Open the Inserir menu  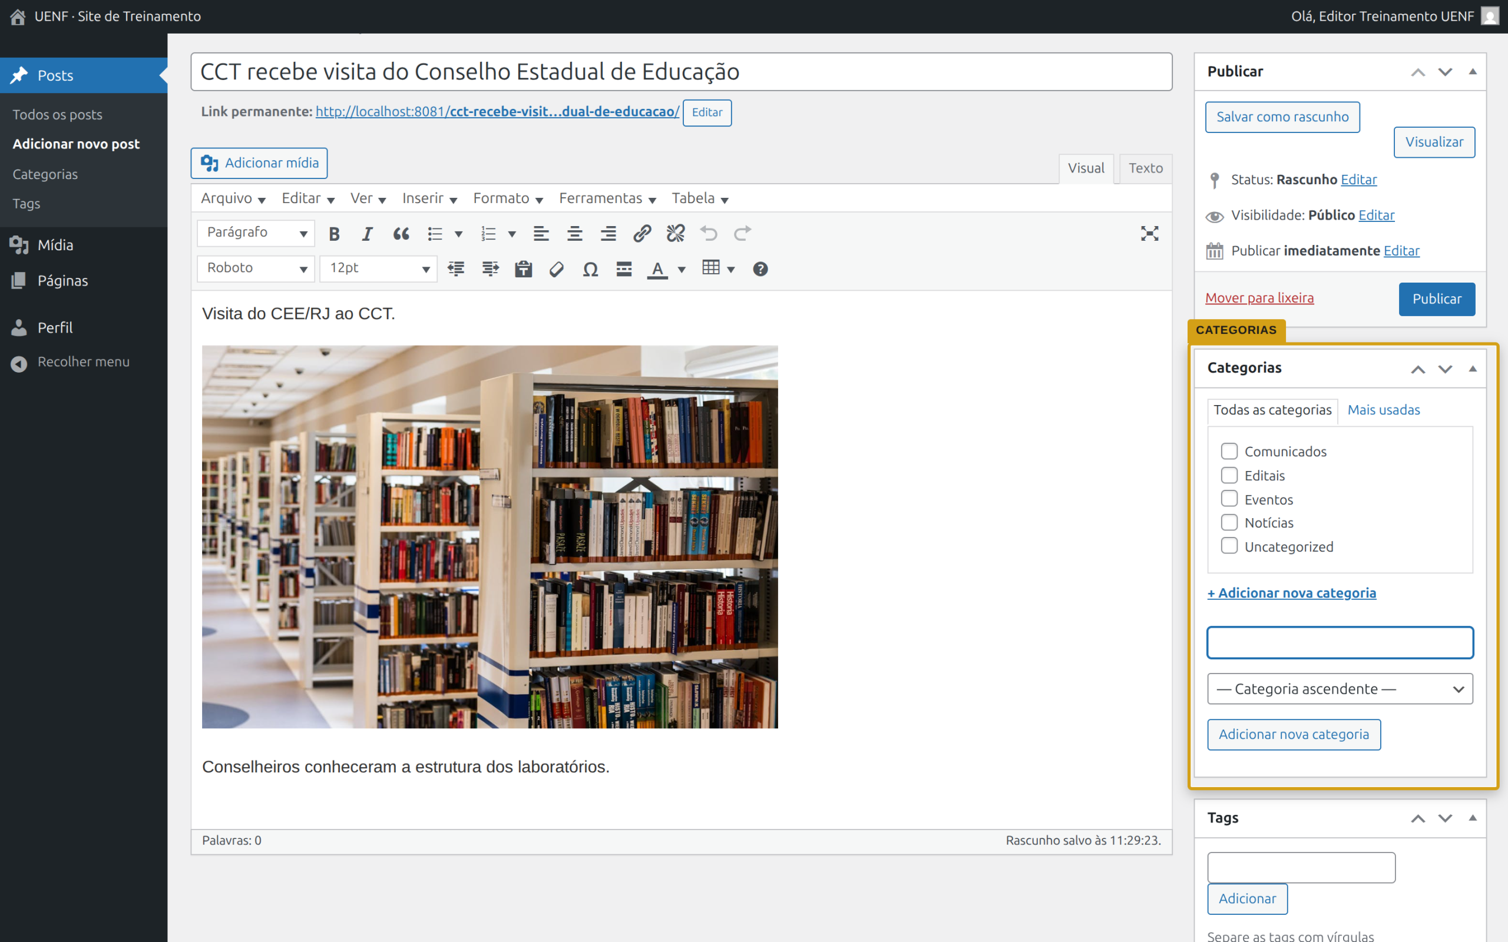coord(429,199)
